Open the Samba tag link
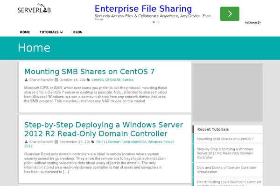 point(128,80)
